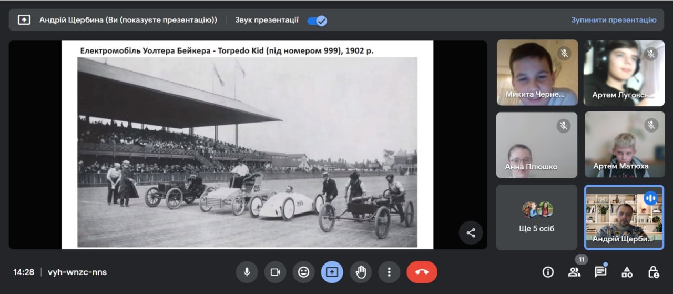Open the chat panel
This screenshot has width=673, height=294.
tap(600, 272)
